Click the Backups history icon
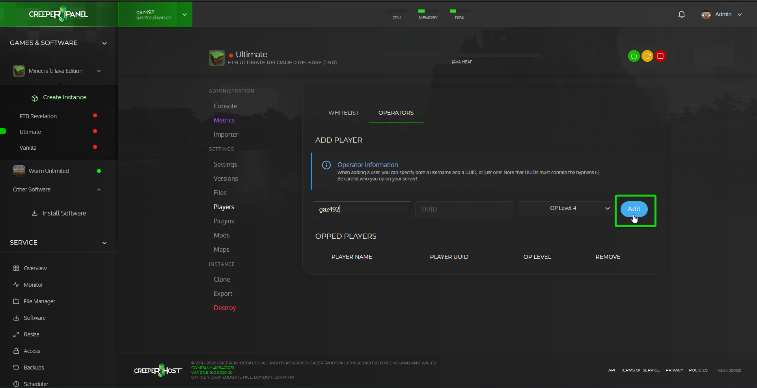This screenshot has width=757, height=388. (x=16, y=368)
